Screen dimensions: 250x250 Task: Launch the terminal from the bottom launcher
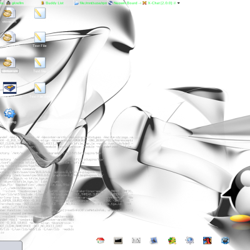118,241
